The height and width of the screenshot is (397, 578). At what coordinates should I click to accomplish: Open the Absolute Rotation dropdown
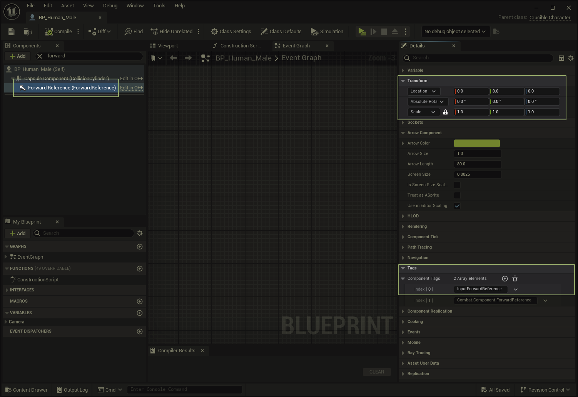[428, 102]
